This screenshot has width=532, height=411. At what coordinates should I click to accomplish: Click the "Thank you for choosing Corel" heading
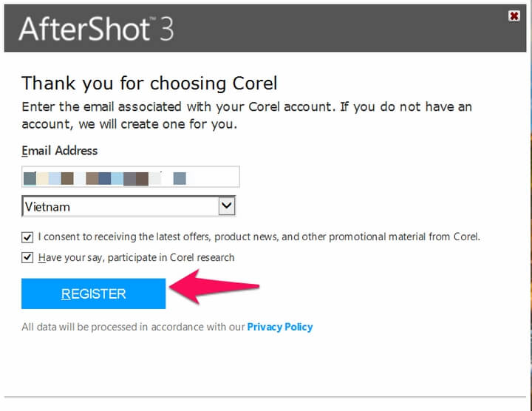149,84
